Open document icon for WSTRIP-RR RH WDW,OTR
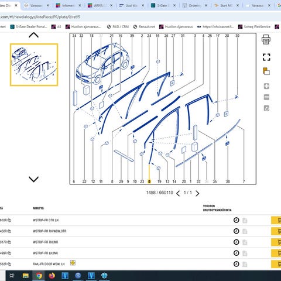Image resolution: width=281 pixels, height=281 pixels. point(245,231)
